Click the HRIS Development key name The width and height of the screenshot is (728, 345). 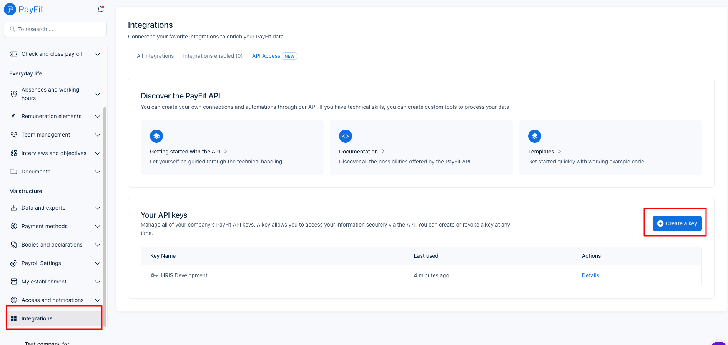click(184, 275)
